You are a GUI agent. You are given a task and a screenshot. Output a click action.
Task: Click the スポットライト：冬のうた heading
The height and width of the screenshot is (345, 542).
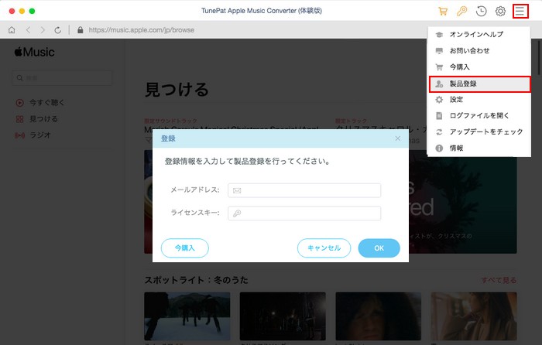[196, 280]
